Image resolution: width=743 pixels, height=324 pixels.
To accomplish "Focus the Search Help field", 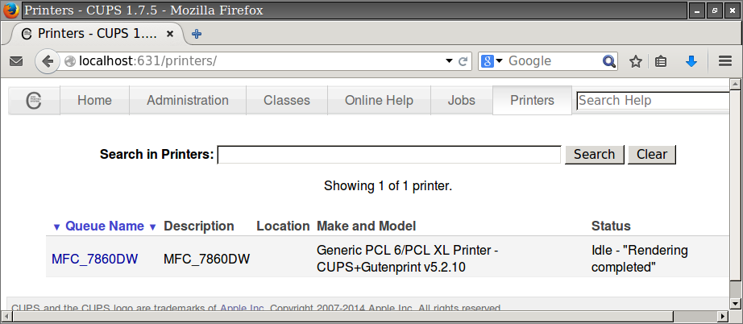I will (x=653, y=101).
